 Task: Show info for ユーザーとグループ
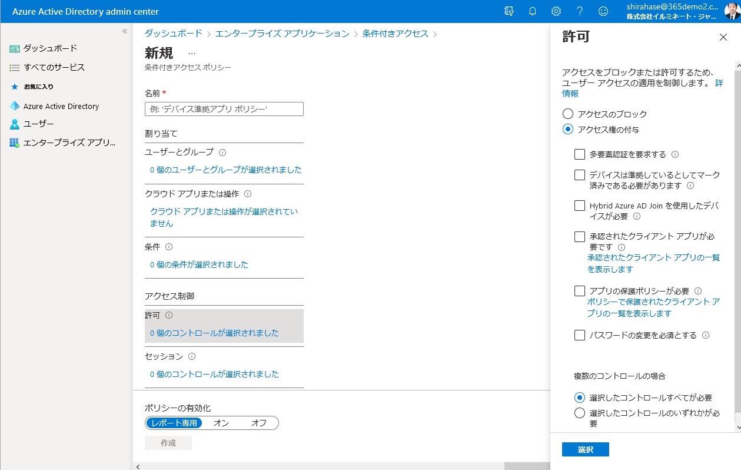pyautogui.click(x=222, y=153)
